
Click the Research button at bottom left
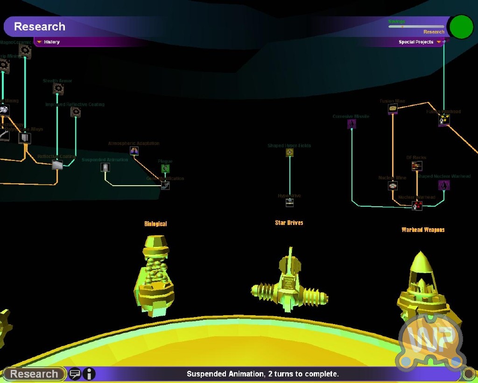click(34, 374)
